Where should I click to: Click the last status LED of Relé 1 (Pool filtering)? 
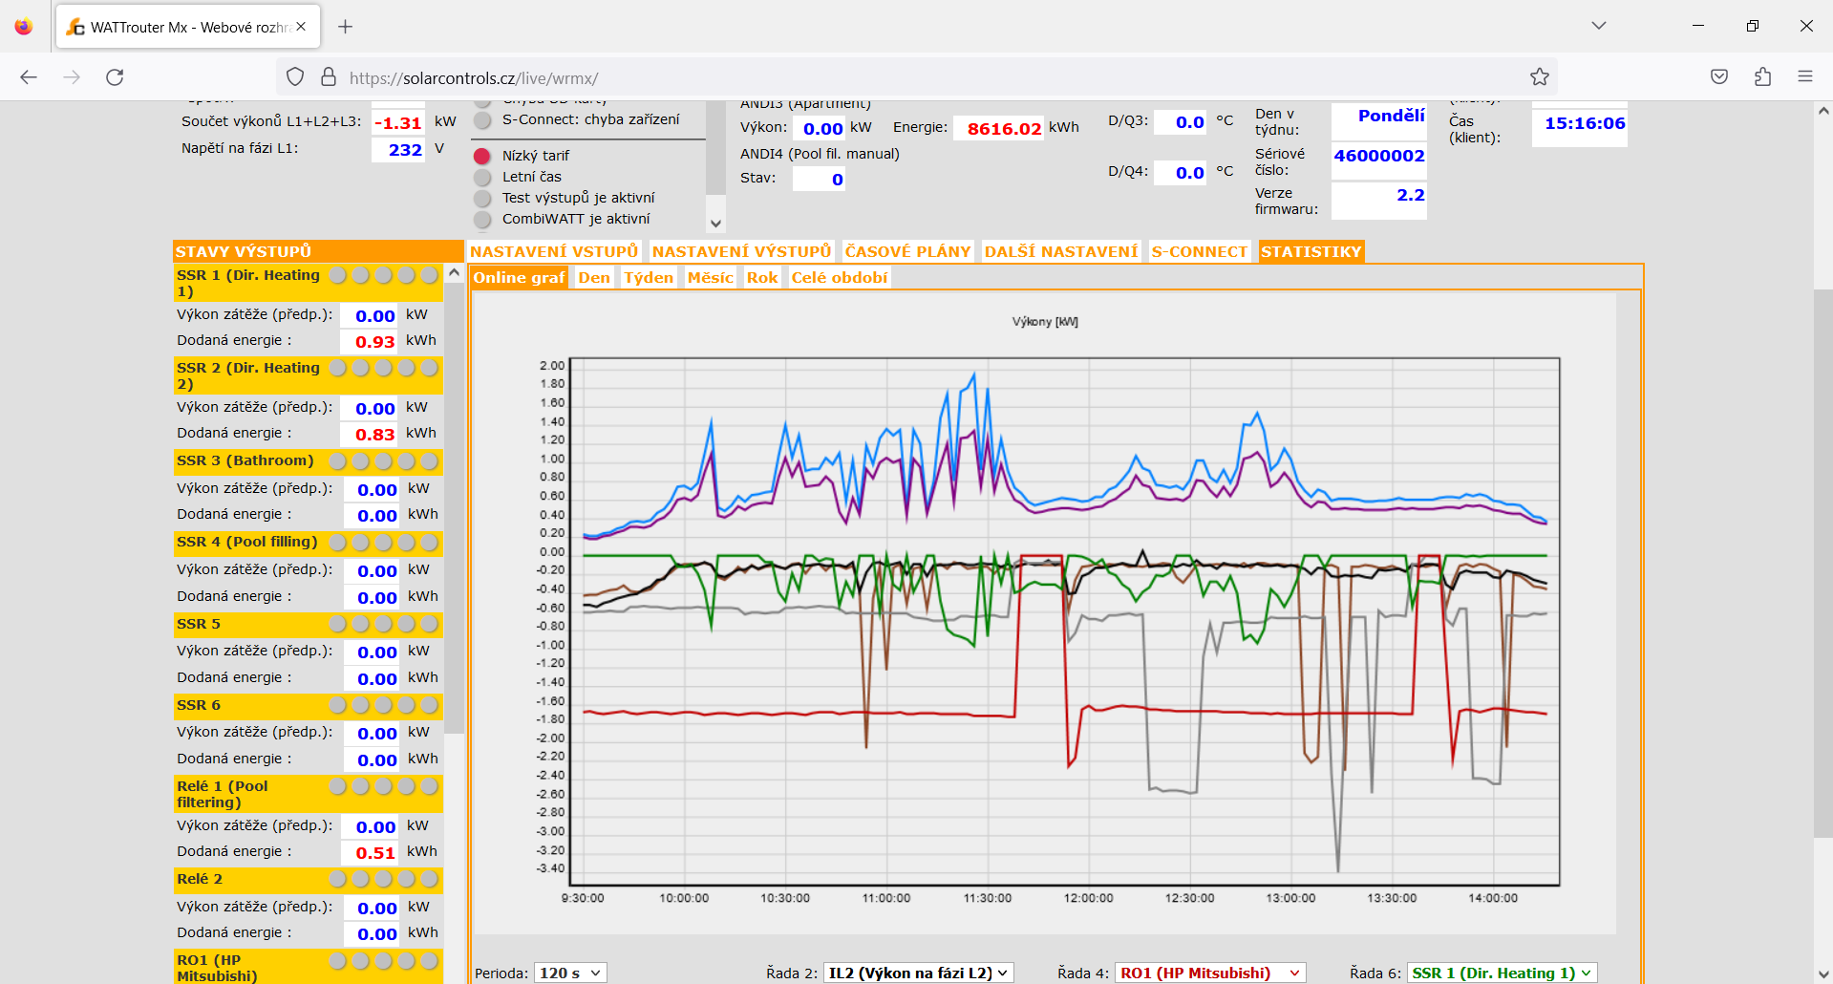tap(430, 787)
